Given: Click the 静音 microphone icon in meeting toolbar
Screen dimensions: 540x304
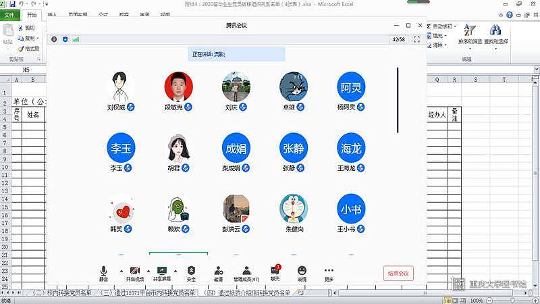Looking at the screenshot, I should [x=103, y=271].
